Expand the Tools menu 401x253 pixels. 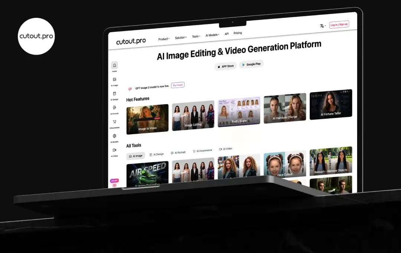point(196,36)
